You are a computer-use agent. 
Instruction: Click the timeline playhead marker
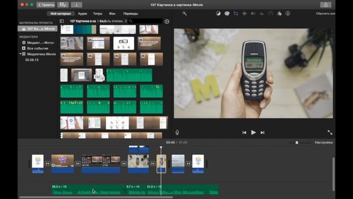[161, 148]
